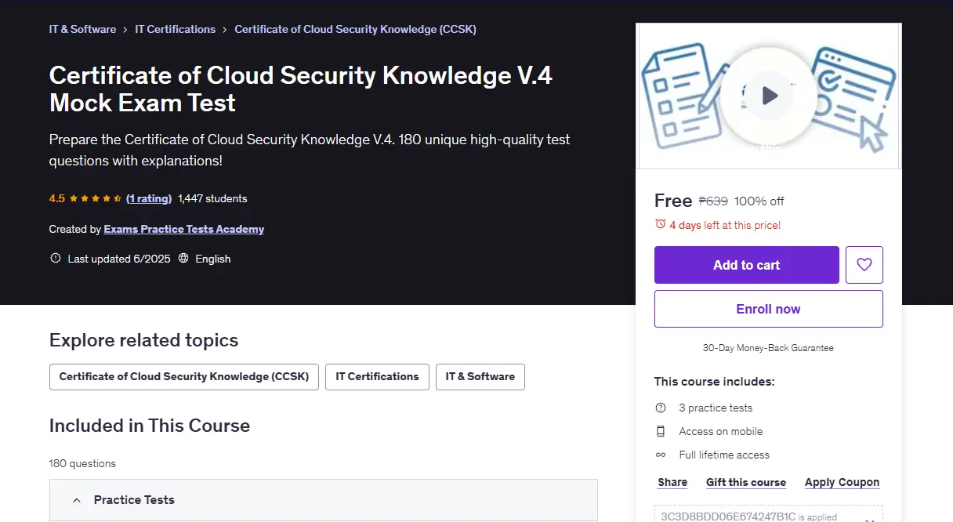Click the Free price label
953x522 pixels.
pyautogui.click(x=673, y=201)
